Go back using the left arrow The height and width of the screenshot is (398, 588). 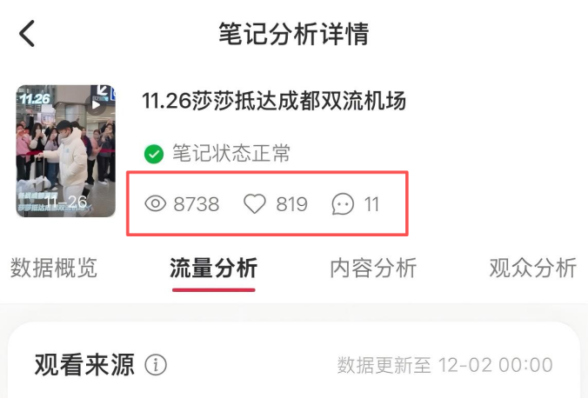point(27,34)
